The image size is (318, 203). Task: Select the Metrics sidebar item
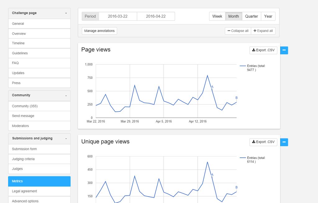(x=39, y=181)
